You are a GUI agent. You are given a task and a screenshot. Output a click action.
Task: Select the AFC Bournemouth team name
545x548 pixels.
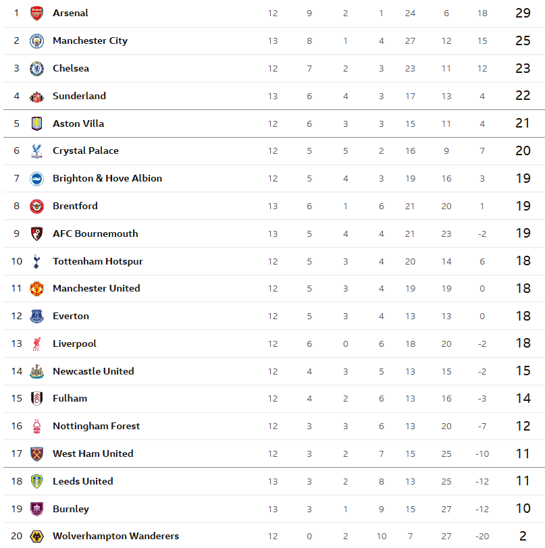tap(95, 234)
